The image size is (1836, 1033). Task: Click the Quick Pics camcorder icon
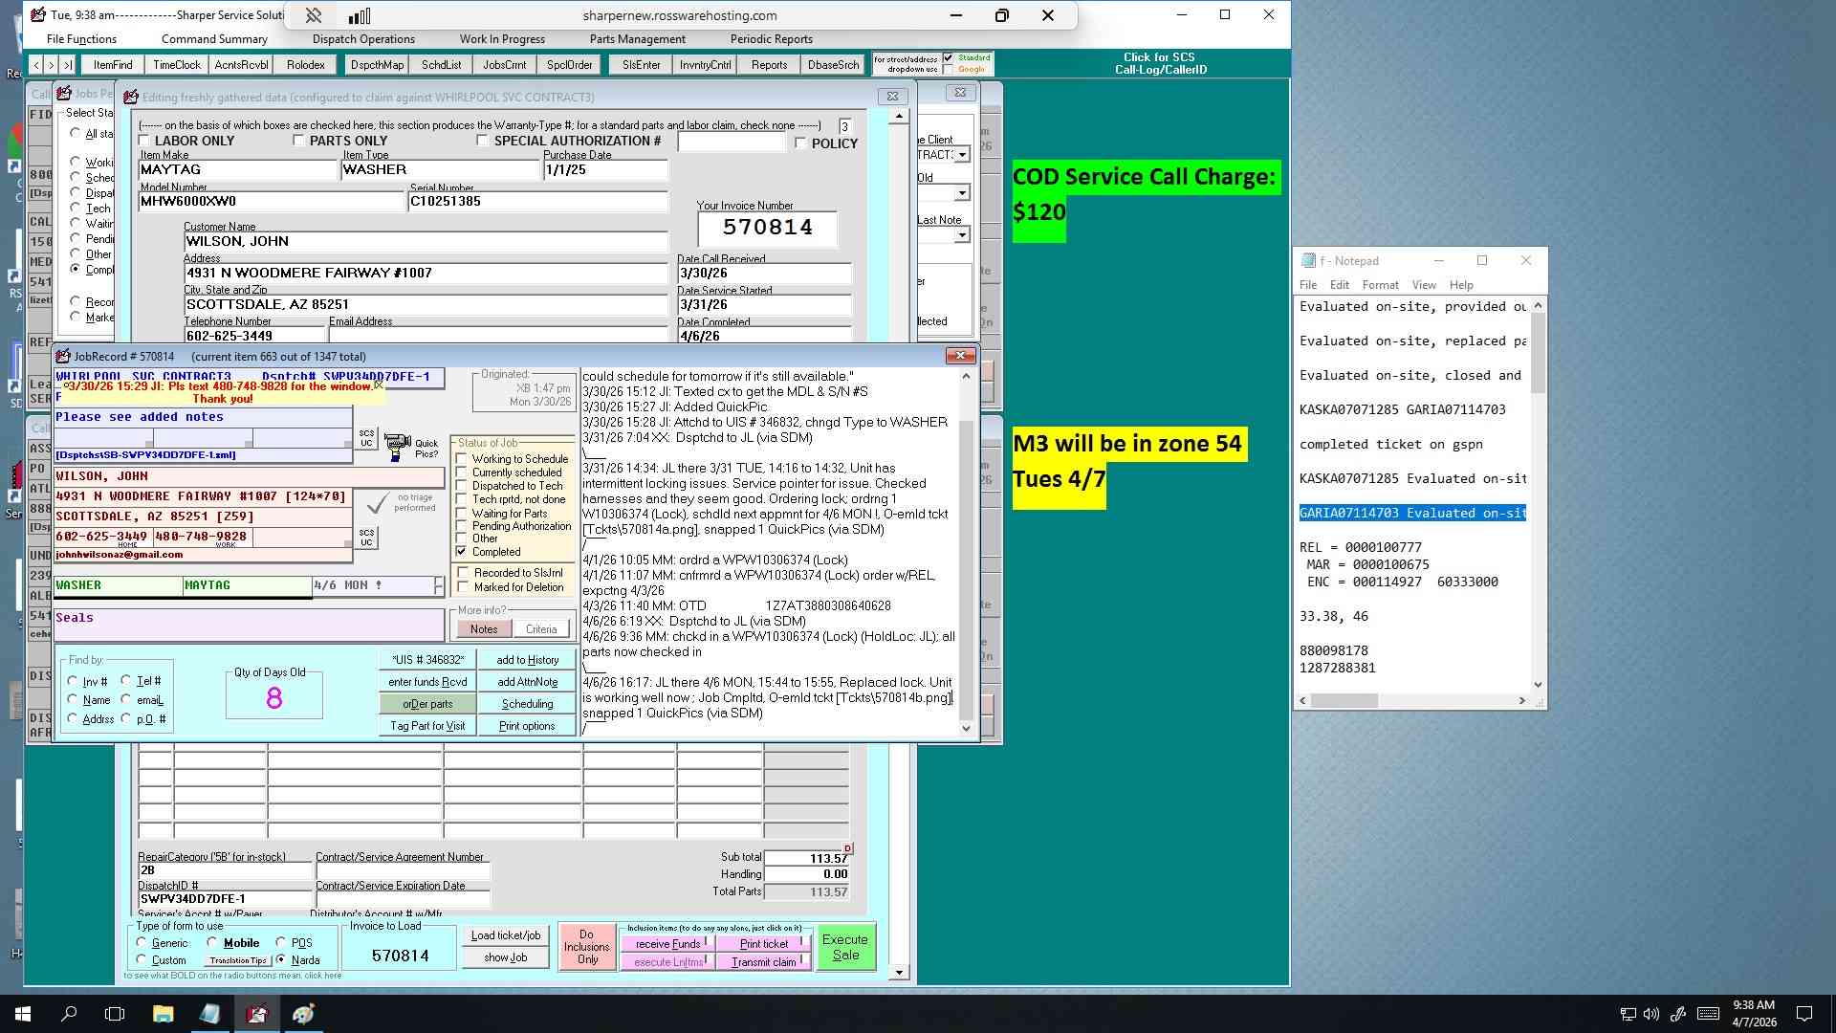(x=397, y=447)
